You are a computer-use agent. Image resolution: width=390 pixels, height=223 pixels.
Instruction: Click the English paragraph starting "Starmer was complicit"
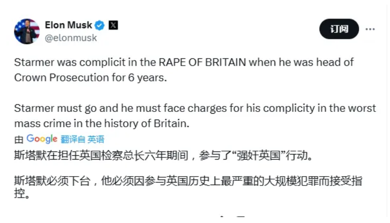tap(184, 70)
